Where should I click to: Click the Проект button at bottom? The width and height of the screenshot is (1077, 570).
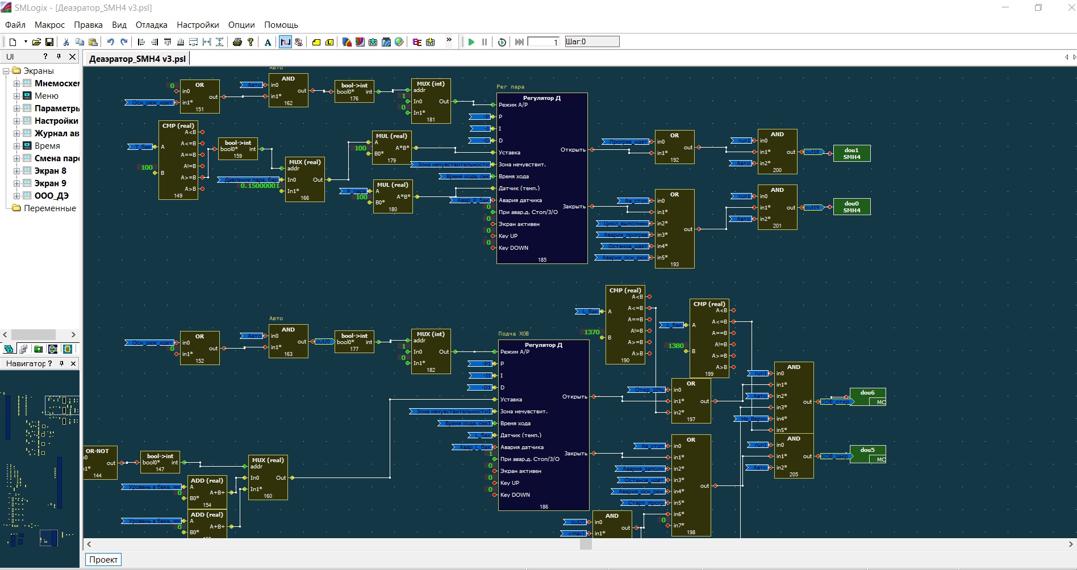(103, 560)
